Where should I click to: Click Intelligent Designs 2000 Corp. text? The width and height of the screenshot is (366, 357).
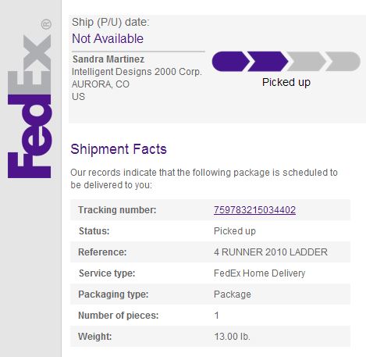(137, 72)
